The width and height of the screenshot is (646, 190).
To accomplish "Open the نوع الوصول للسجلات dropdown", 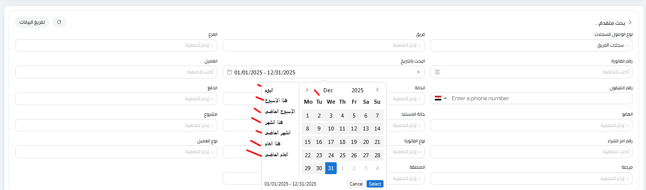I will pyautogui.click(x=531, y=46).
